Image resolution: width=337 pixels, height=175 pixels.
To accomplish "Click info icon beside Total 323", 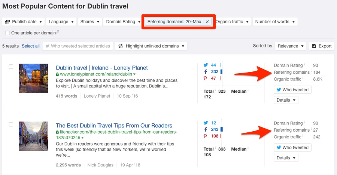I will (215, 90).
